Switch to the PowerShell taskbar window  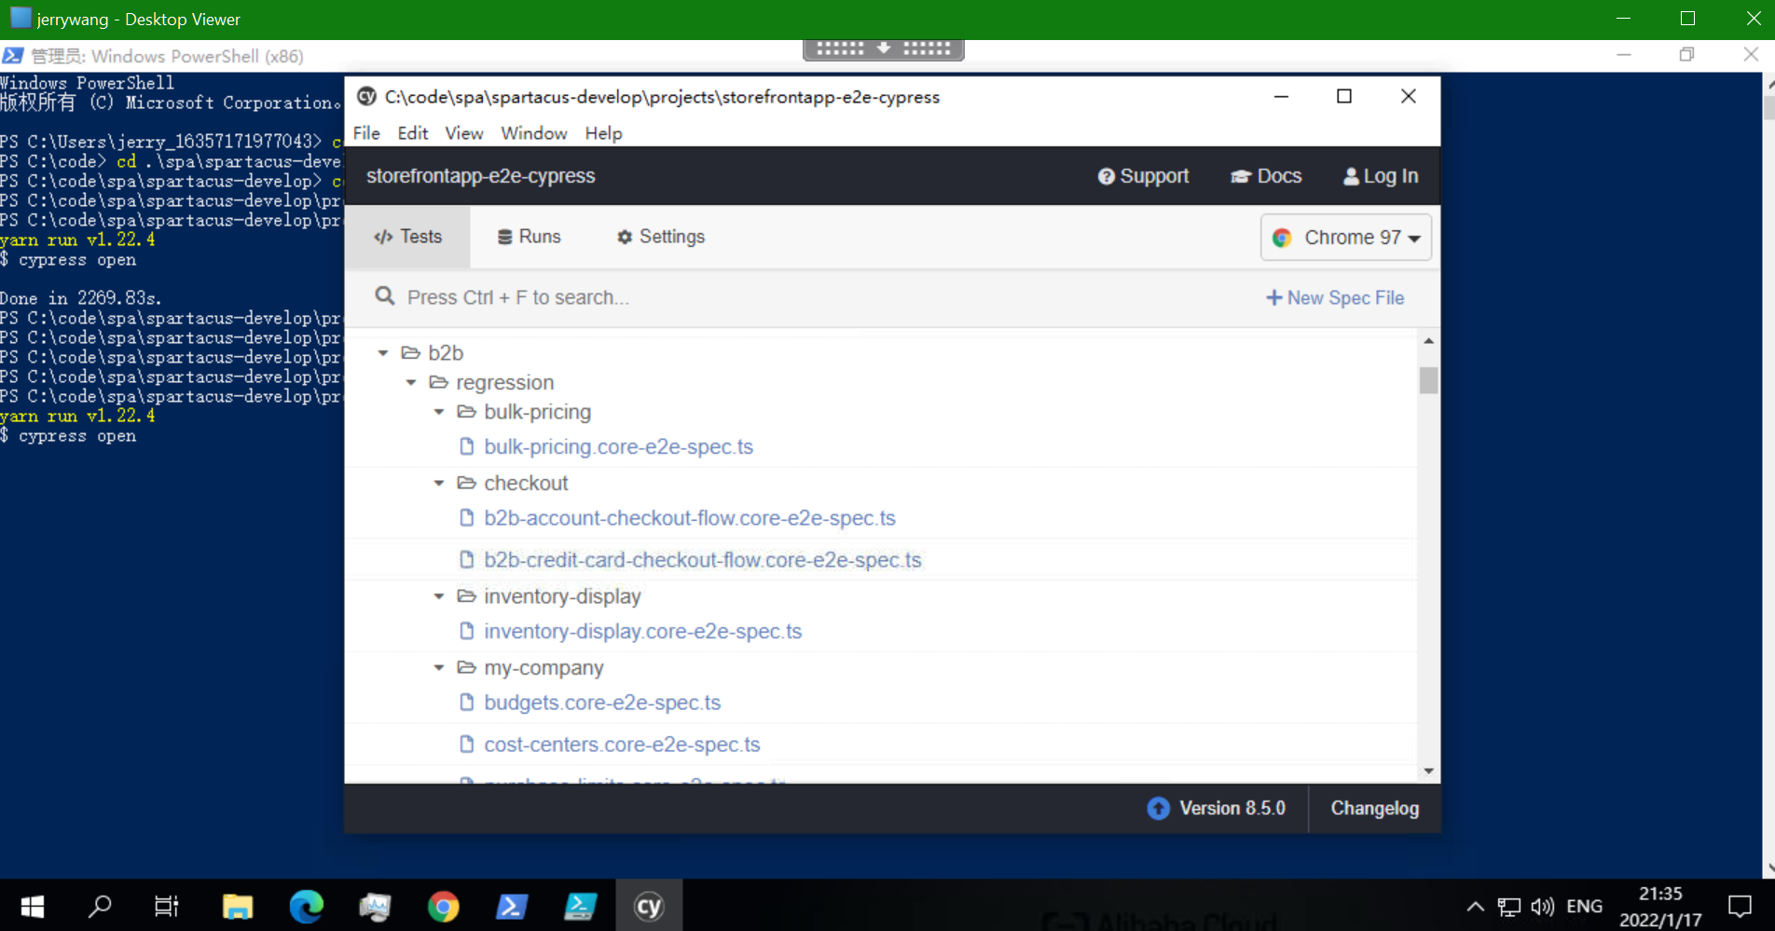[x=512, y=906]
